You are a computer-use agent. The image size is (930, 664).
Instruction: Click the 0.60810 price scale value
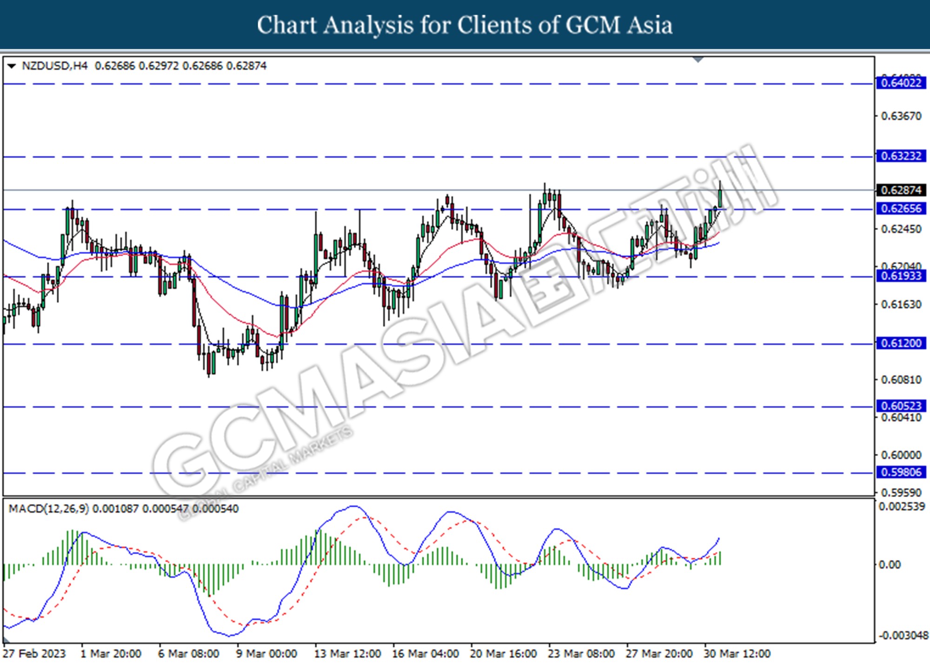tap(901, 380)
